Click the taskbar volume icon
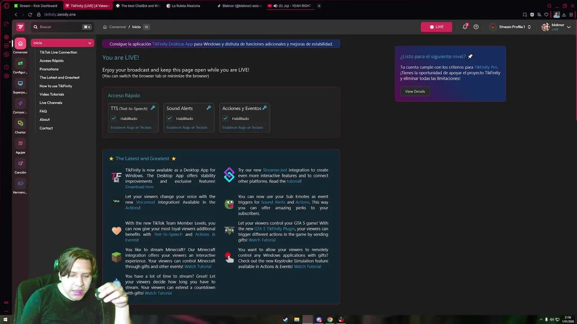 click(x=552, y=319)
